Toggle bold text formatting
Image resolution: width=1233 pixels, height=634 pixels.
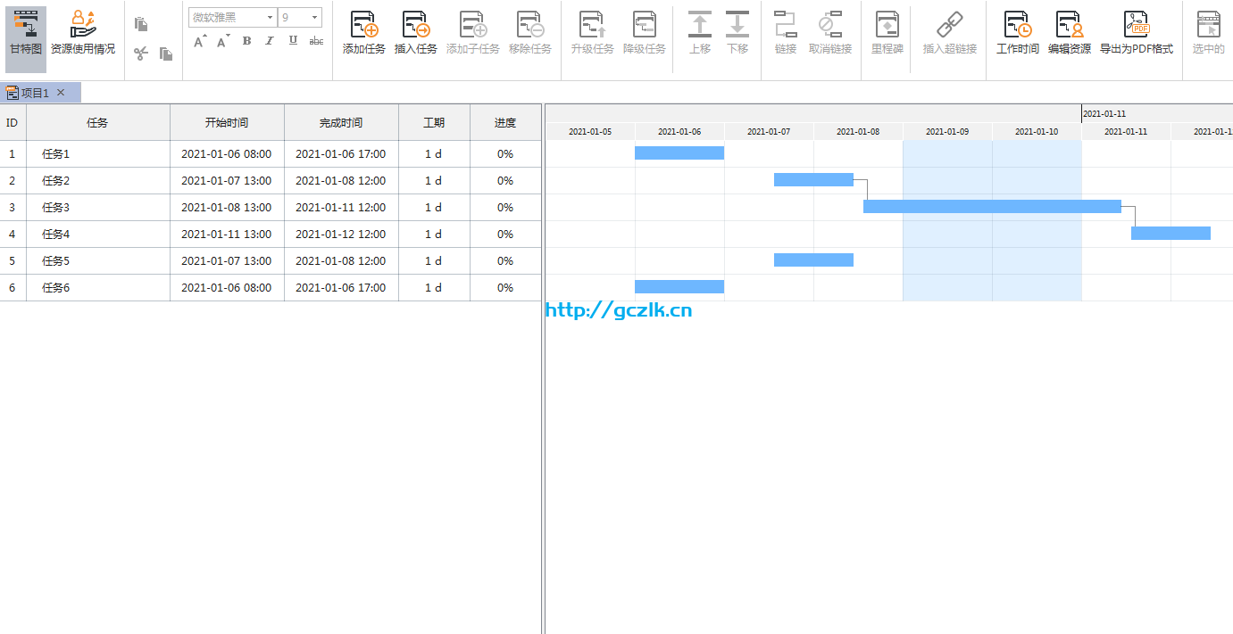pyautogui.click(x=246, y=41)
